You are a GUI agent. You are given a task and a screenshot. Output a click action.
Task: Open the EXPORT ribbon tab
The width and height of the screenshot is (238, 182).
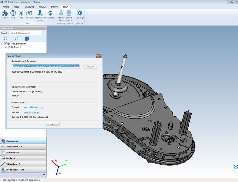click(x=54, y=6)
